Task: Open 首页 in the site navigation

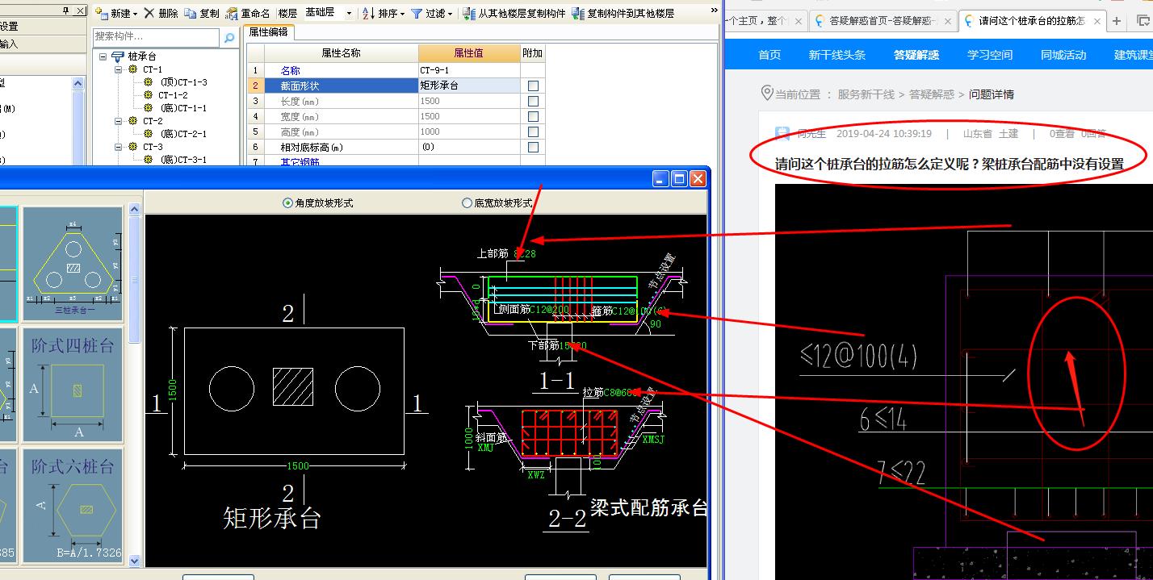Action: (769, 55)
